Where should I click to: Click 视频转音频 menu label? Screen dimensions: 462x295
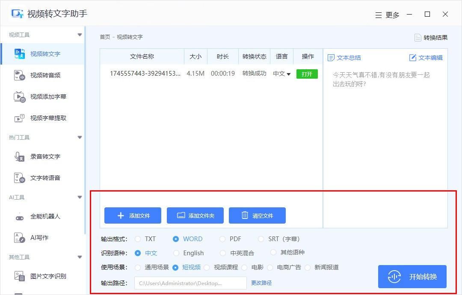point(45,75)
